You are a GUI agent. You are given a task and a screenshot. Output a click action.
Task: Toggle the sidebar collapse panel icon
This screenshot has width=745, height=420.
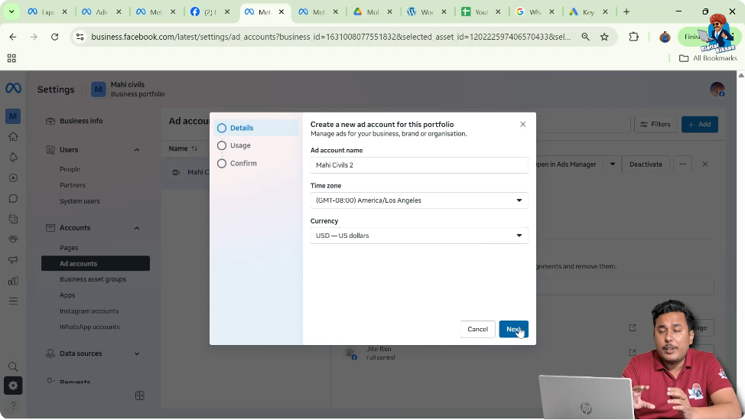pos(139,396)
